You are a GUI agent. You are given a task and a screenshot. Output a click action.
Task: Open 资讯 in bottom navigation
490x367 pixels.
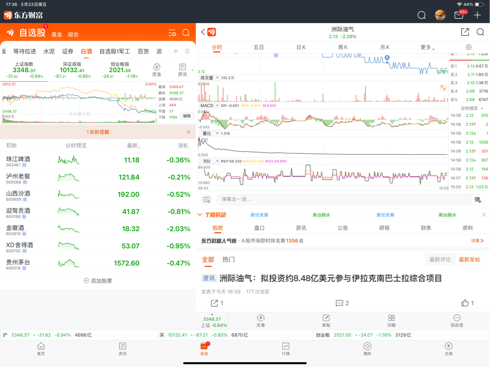[x=122, y=349]
